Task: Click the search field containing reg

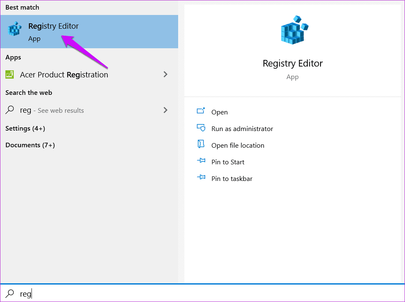Action: tap(202, 293)
